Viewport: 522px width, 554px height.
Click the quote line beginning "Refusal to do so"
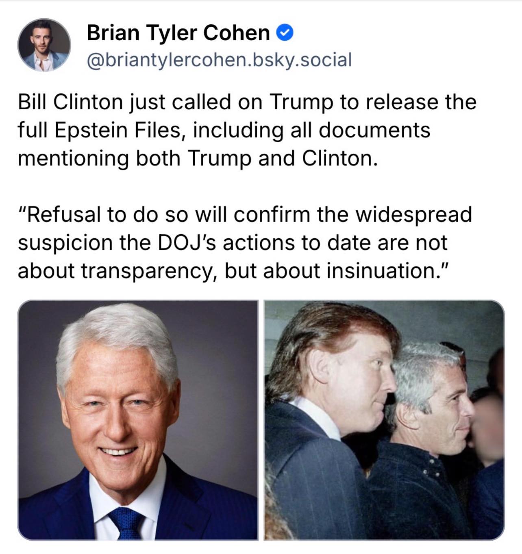tap(245, 214)
